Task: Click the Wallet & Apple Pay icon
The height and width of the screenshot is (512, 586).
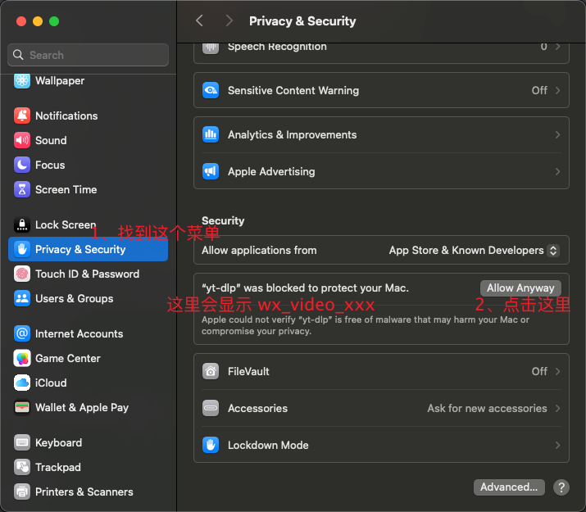Action: tap(22, 407)
